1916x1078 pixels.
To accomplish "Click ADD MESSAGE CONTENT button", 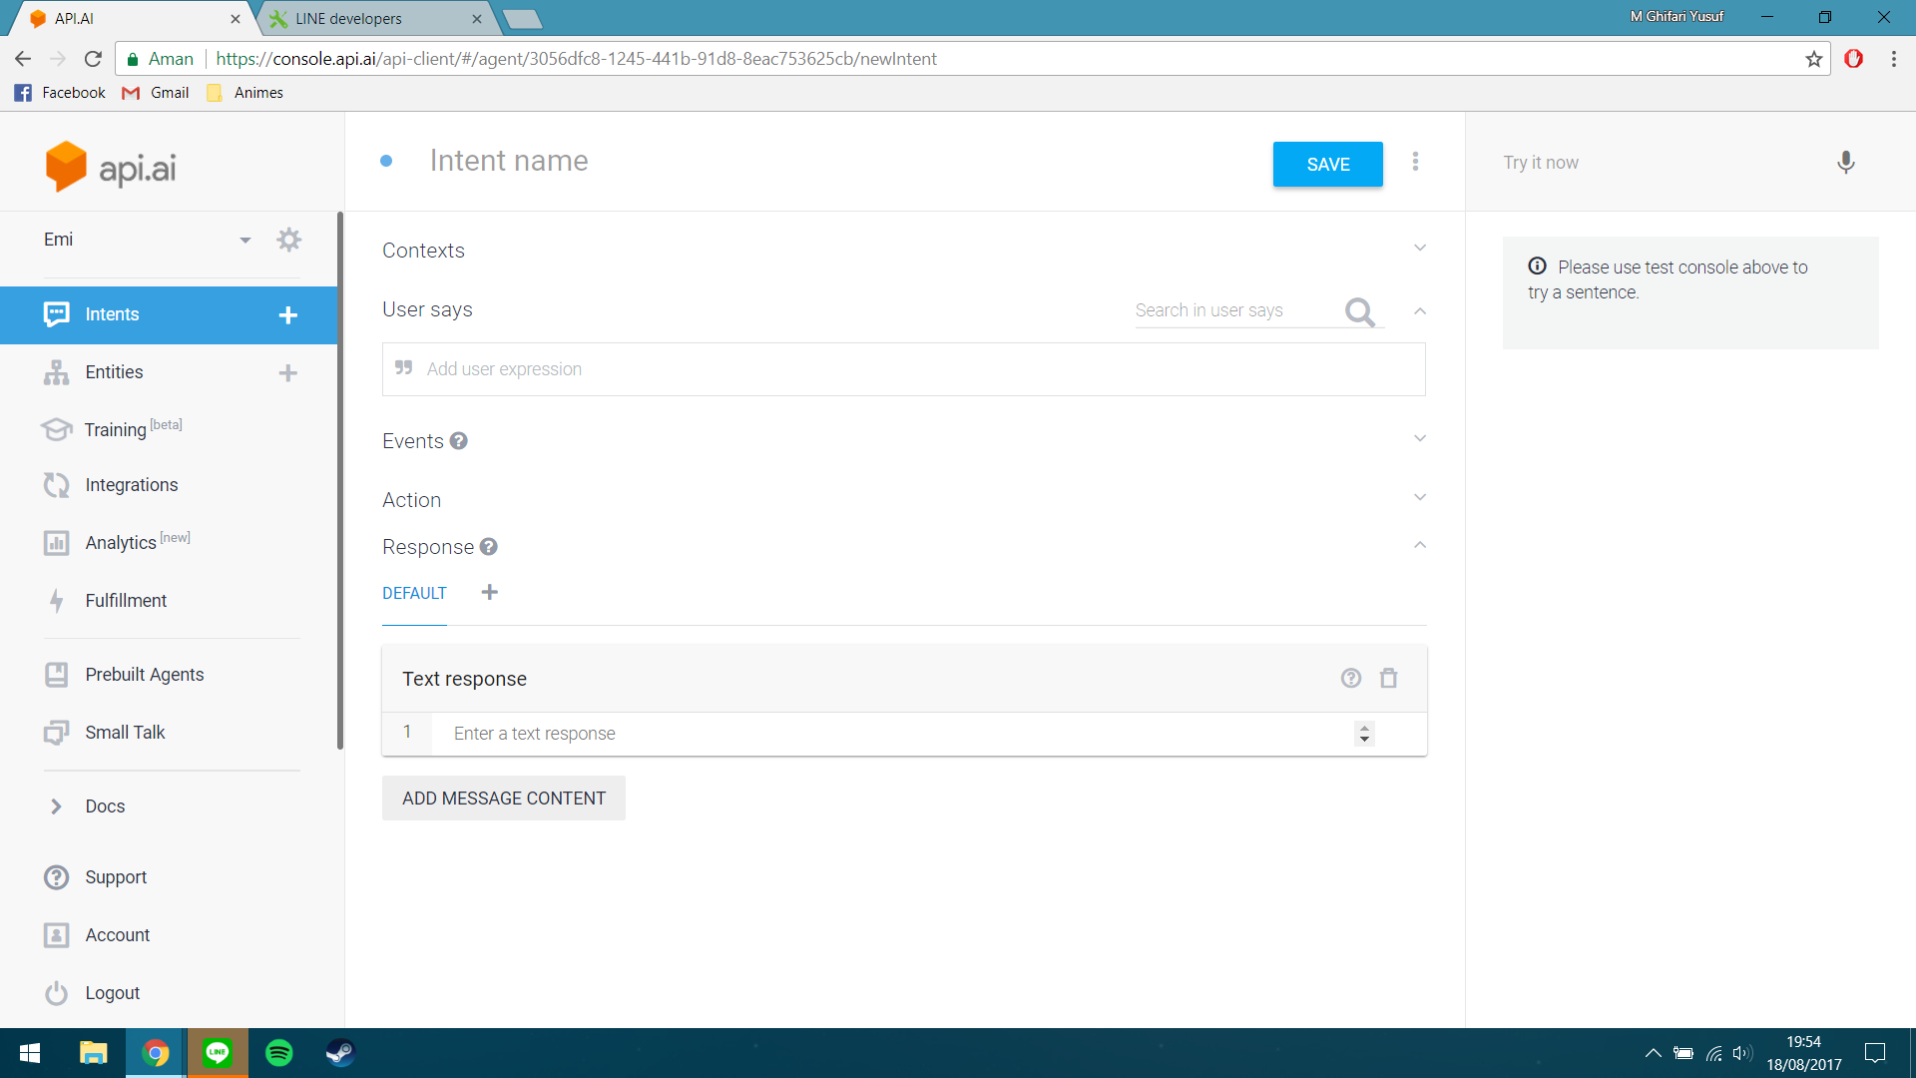I will pyautogui.click(x=503, y=799).
